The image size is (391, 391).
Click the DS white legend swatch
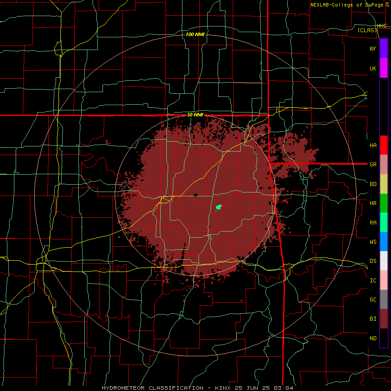pyautogui.click(x=384, y=261)
